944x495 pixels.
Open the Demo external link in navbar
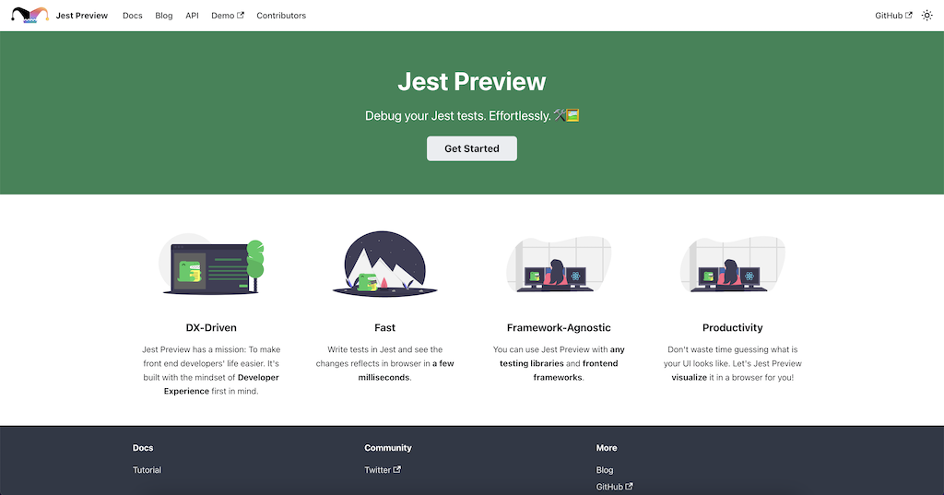[x=228, y=16]
